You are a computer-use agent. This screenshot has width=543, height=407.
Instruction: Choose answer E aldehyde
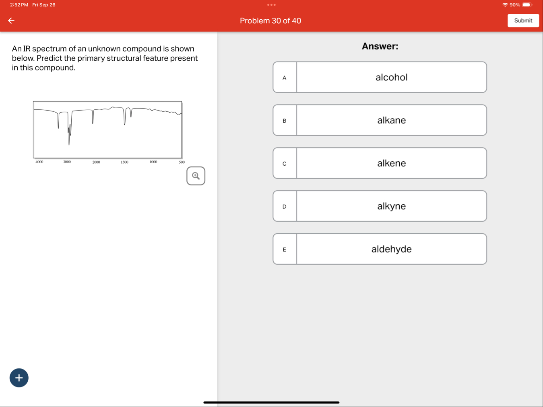pyautogui.click(x=380, y=249)
